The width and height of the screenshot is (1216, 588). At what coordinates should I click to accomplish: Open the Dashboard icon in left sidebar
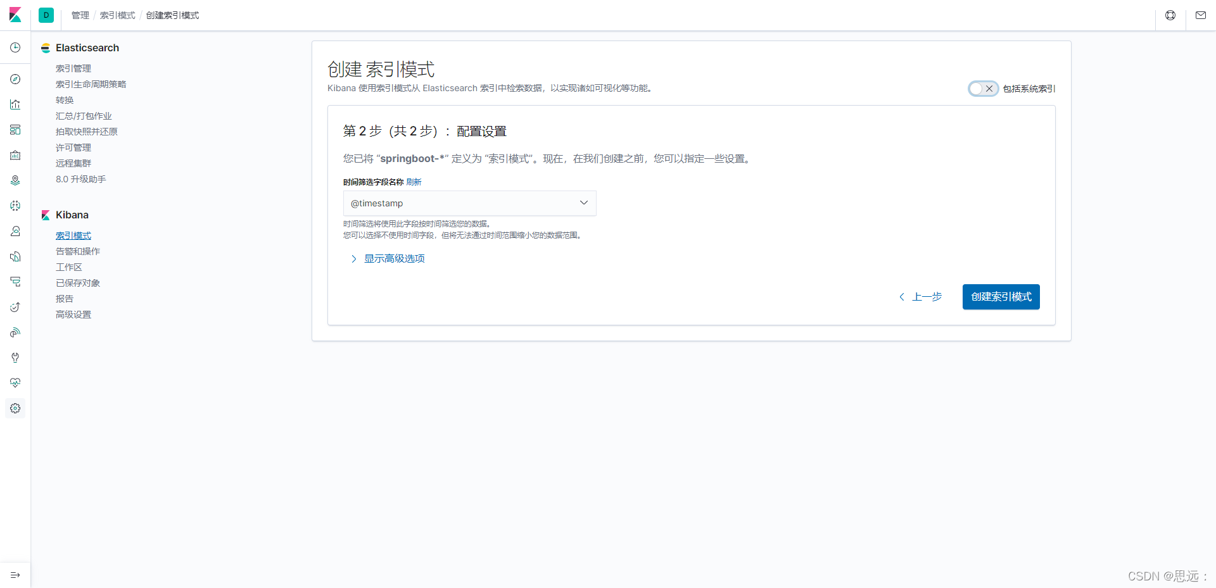tap(15, 130)
